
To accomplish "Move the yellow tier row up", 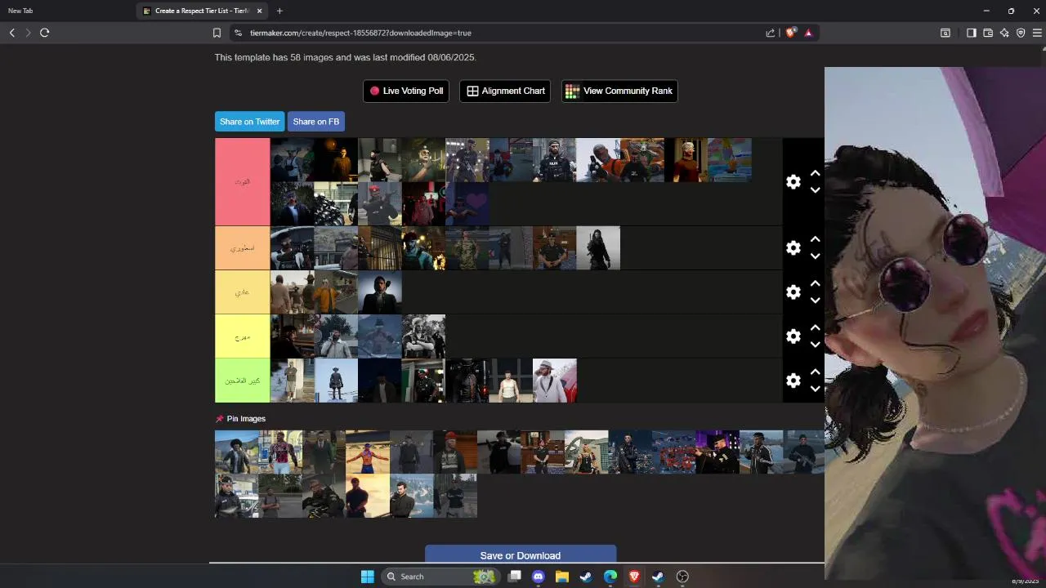I will 815,327.
